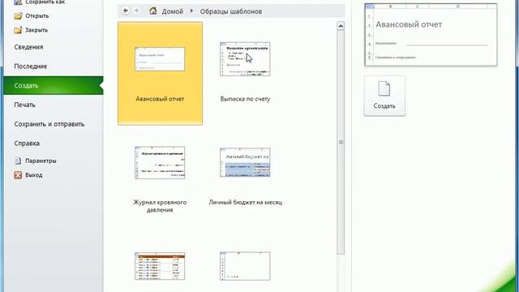Open the Последние section

click(31, 67)
